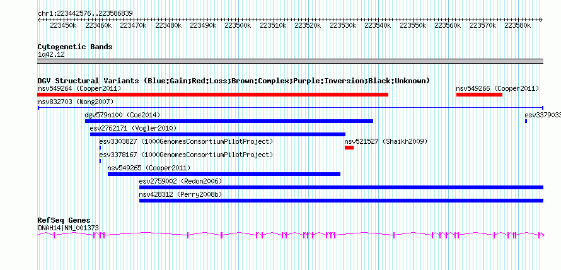Click the ruler's right arrowhead
The image size is (561, 270).
541,20
